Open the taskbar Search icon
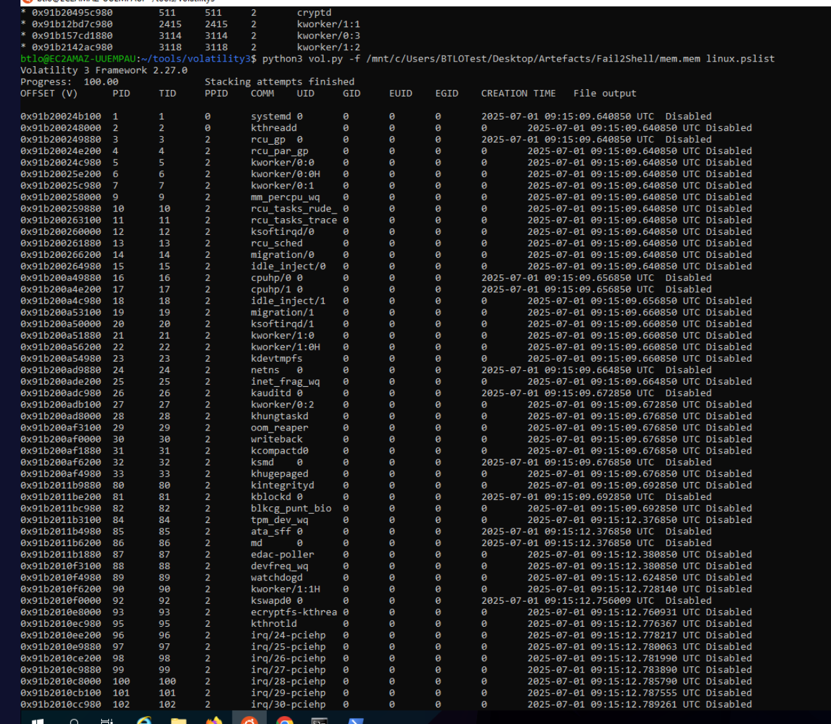831x724 pixels. 74,721
